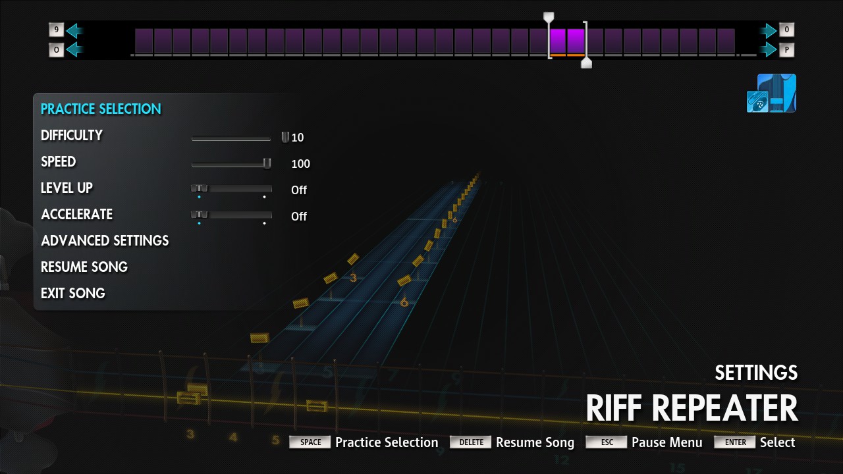The width and height of the screenshot is (843, 474).
Task: Click the SPACE key icon
Action: [x=310, y=442]
